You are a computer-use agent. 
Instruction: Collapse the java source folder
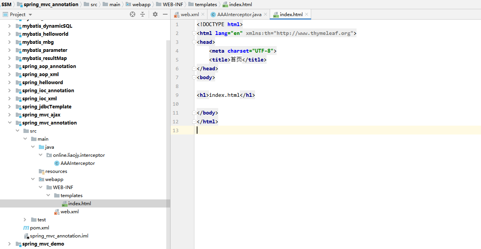point(33,147)
